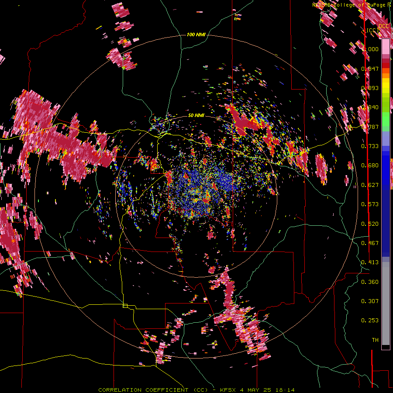The width and height of the screenshot is (393, 393).
Task: Click the KFSX radar site identifier
Action: (x=228, y=390)
